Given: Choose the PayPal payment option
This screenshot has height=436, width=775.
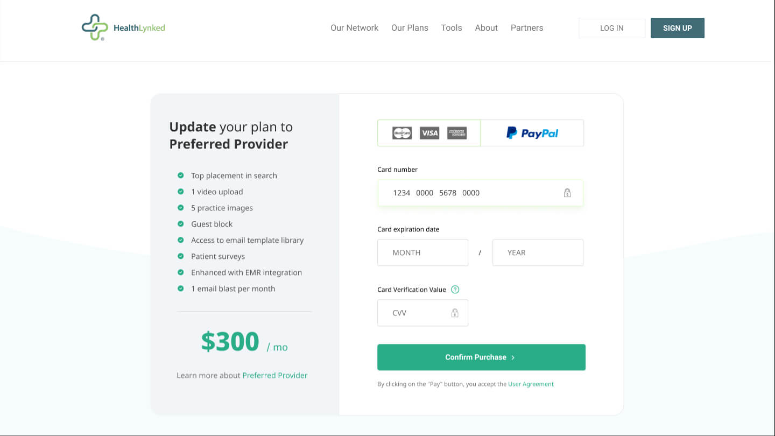Looking at the screenshot, I should coord(532,133).
